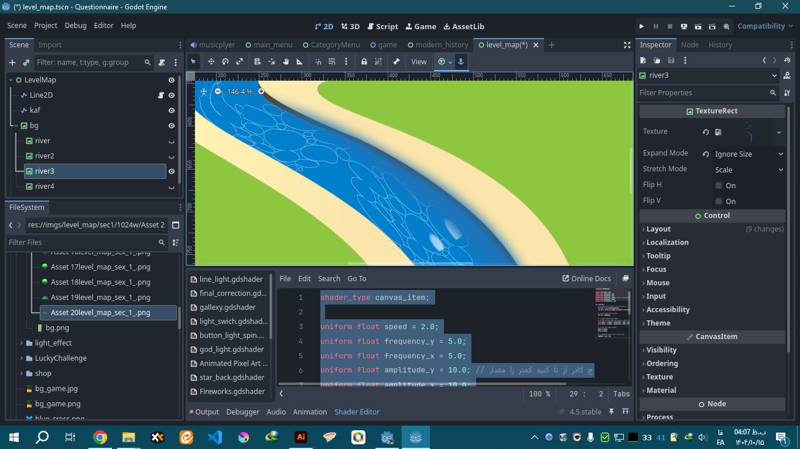Lock the selected node with padlock icon
This screenshot has width=800, height=449.
(x=364, y=61)
